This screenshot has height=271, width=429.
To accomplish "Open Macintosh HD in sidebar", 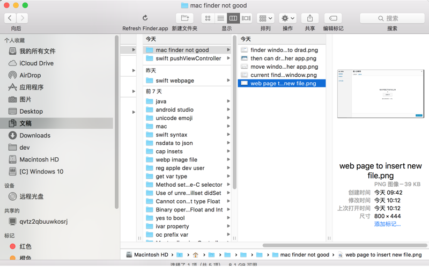I will pos(57,159).
